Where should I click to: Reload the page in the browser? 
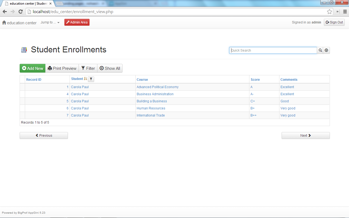pos(20,12)
